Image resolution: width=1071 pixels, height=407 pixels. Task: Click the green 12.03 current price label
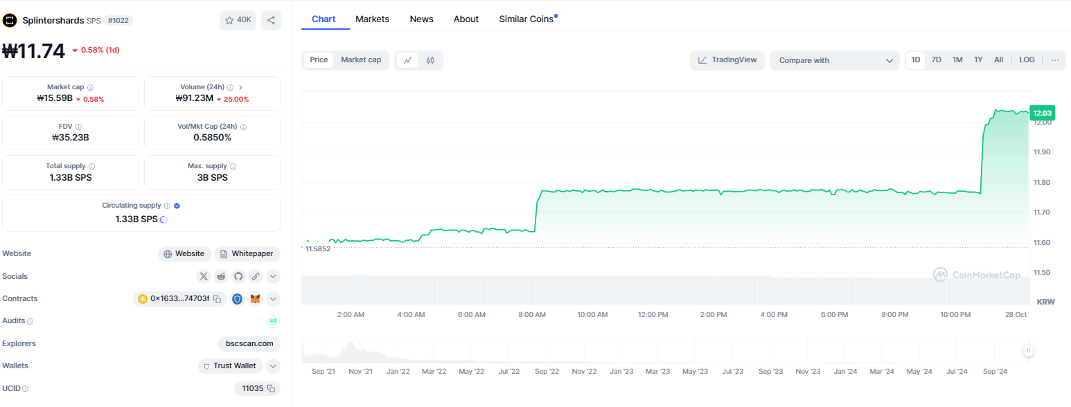tap(1043, 113)
